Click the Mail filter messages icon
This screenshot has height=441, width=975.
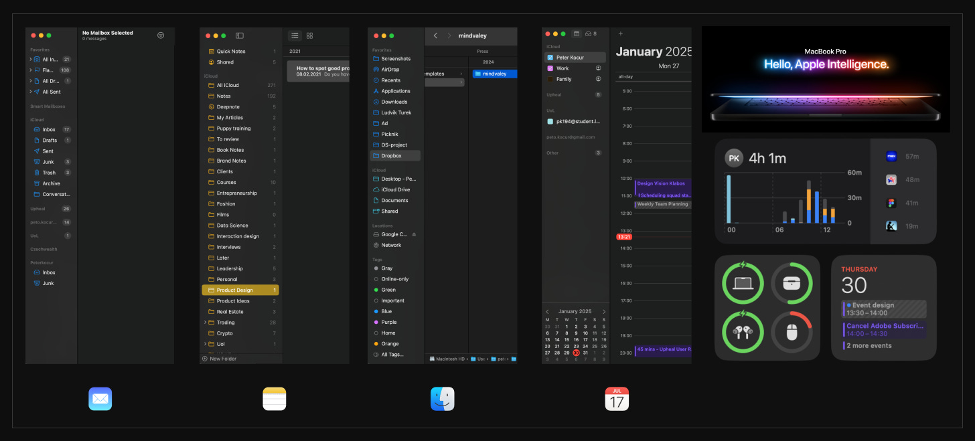161,35
